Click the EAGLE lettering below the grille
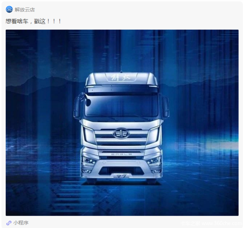 click(121, 154)
